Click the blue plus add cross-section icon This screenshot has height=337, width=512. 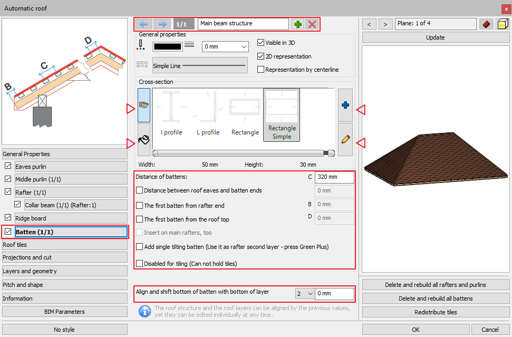(x=345, y=105)
